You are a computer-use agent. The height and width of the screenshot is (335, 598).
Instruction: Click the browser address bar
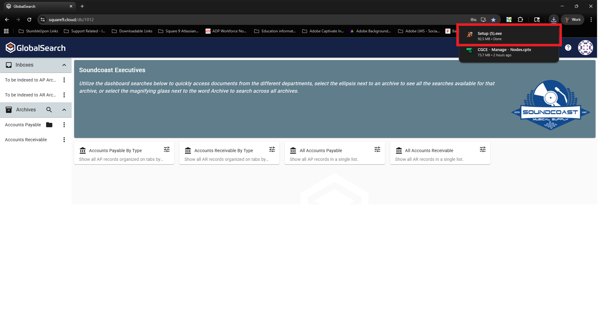249,20
